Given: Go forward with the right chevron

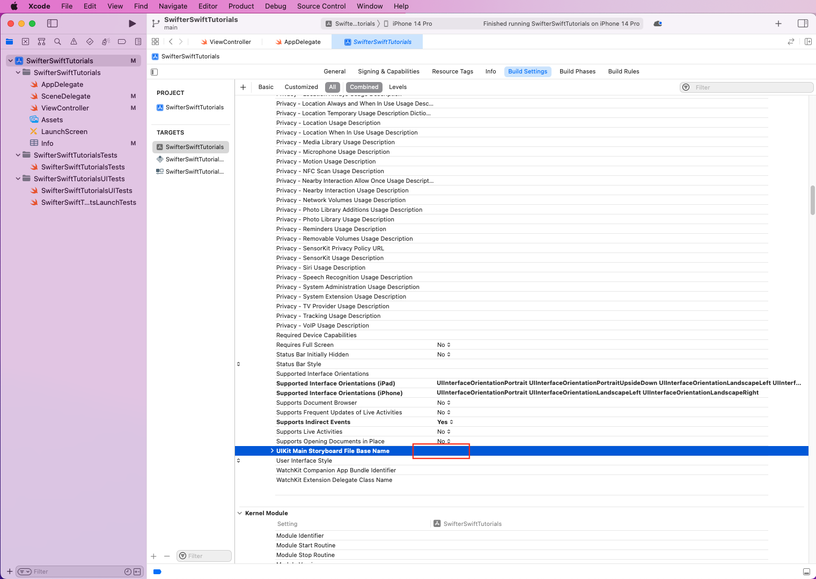Looking at the screenshot, I should [x=181, y=41].
